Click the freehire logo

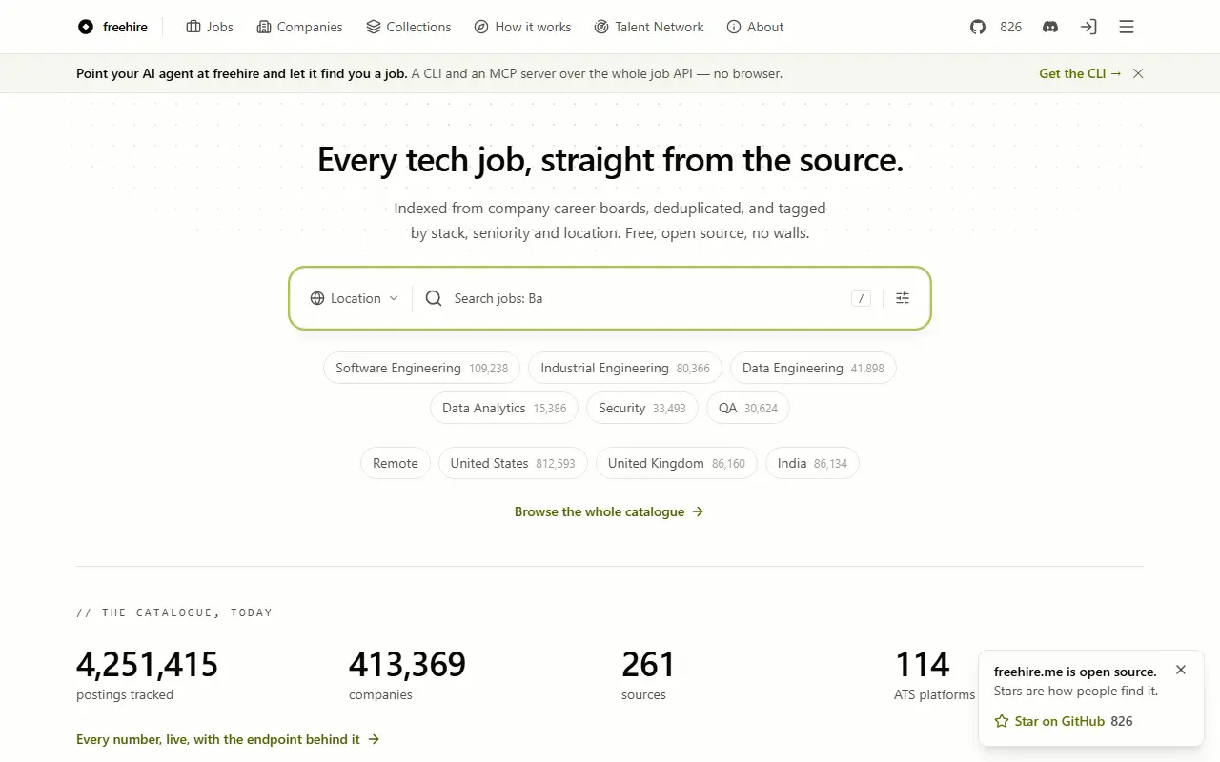[112, 27]
